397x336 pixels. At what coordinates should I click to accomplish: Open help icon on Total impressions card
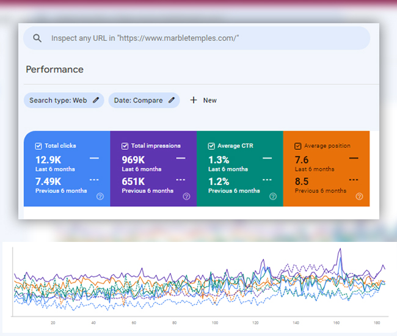click(x=186, y=196)
